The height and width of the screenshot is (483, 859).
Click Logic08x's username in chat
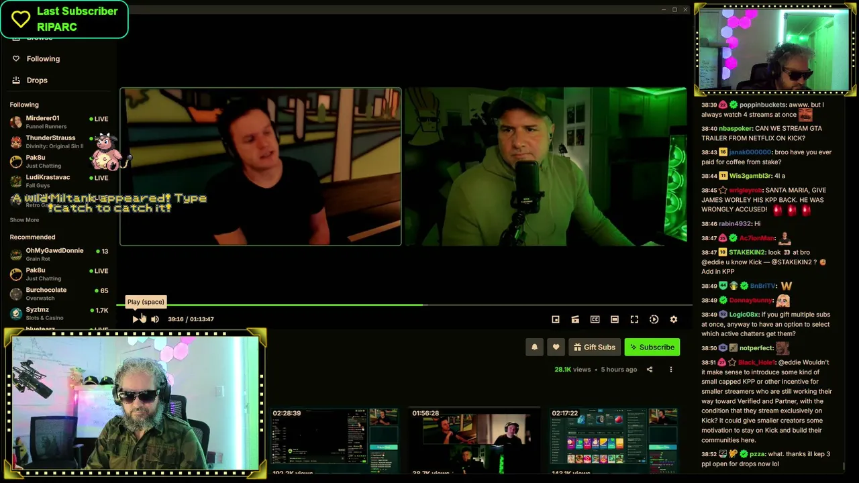click(744, 315)
